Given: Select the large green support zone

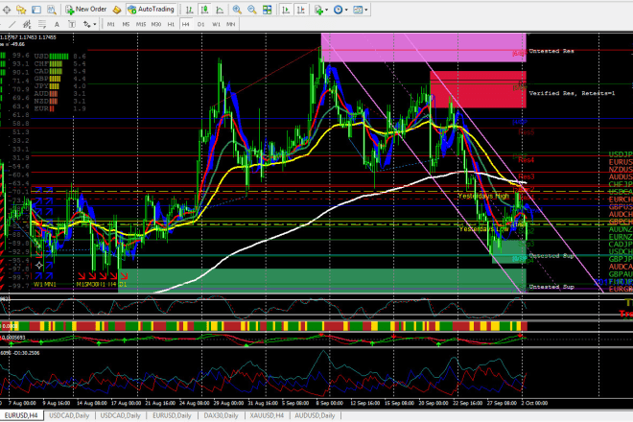Looking at the screenshot, I should 322,279.
